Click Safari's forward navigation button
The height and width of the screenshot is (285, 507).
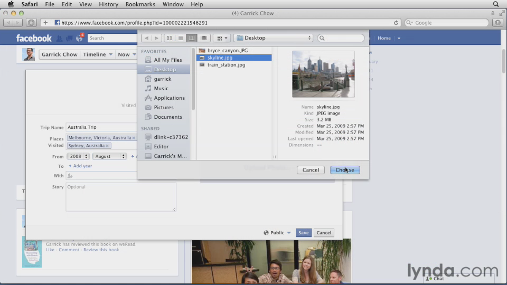(17, 23)
